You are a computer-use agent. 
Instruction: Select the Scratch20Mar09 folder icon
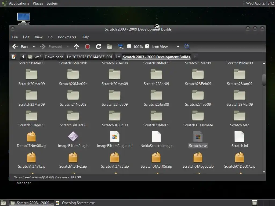point(31,74)
